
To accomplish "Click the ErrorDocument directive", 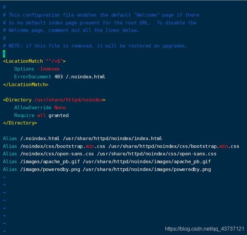I will click(x=33, y=77).
